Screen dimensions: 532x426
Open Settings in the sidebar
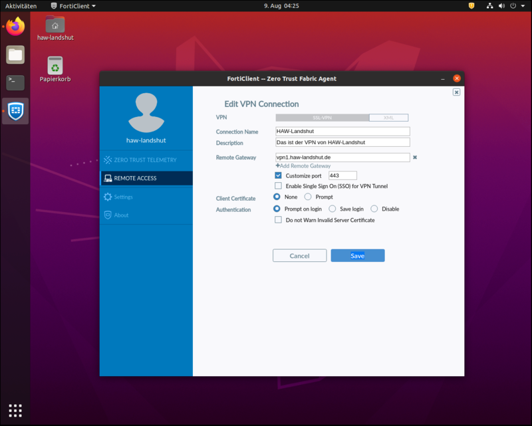point(123,197)
